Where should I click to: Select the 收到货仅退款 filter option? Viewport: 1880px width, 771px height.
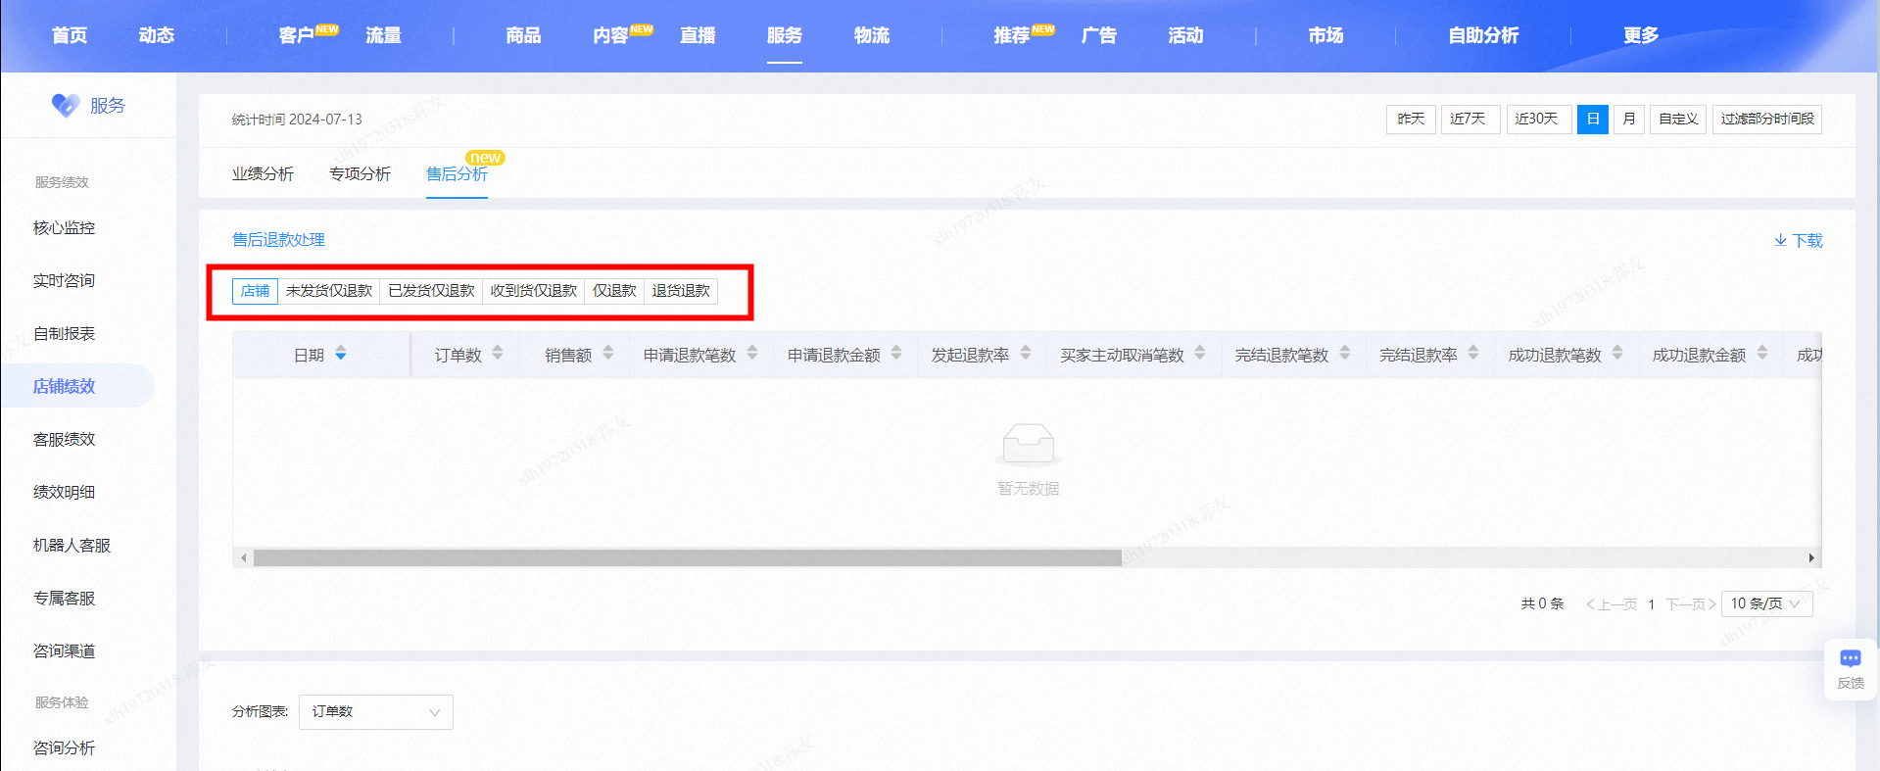coord(533,291)
